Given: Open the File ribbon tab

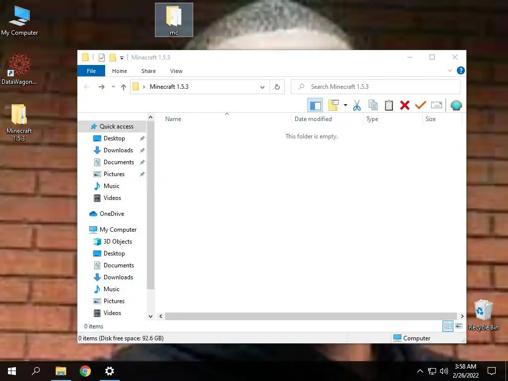Looking at the screenshot, I should [91, 71].
